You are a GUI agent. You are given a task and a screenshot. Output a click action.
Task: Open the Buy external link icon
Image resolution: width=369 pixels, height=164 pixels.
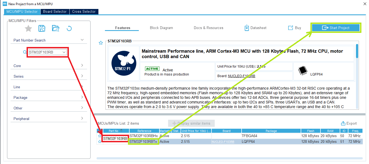(290, 28)
